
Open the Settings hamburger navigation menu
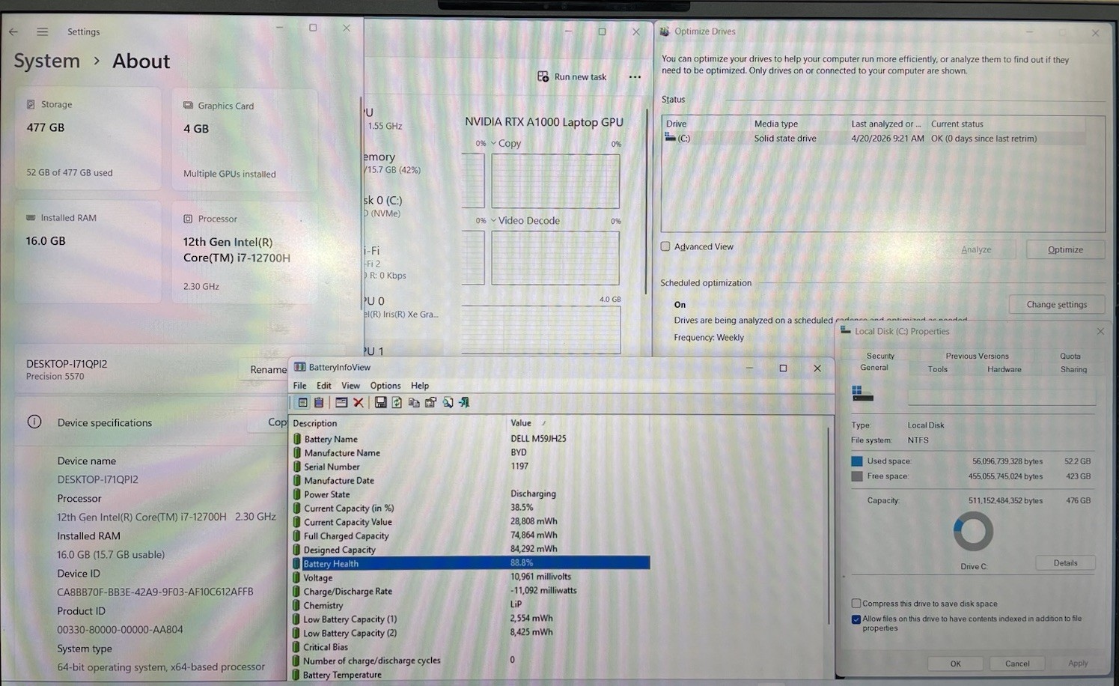coord(43,31)
